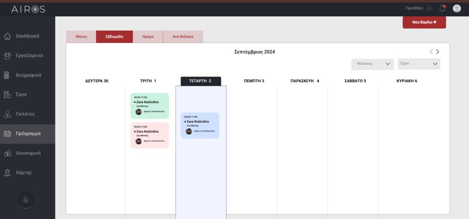Click the Νέα Βάρδια button
Screen dimensions: 469x219
pos(424,22)
